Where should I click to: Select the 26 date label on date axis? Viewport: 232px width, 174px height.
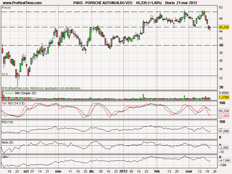tap(215, 171)
